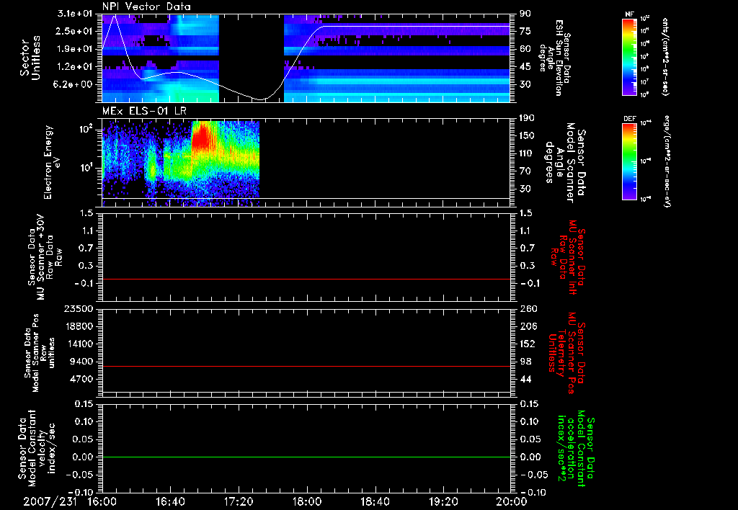
Task: Click the '260' telemetry tick value
Action: point(527,308)
